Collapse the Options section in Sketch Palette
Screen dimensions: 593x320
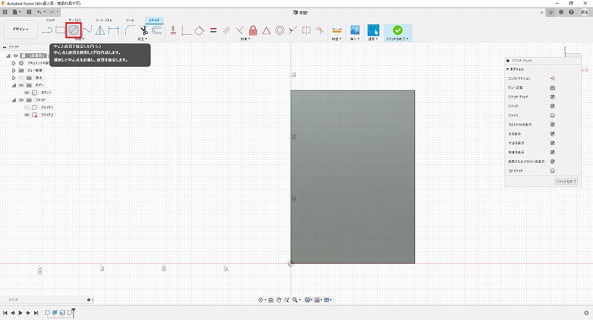(x=507, y=69)
